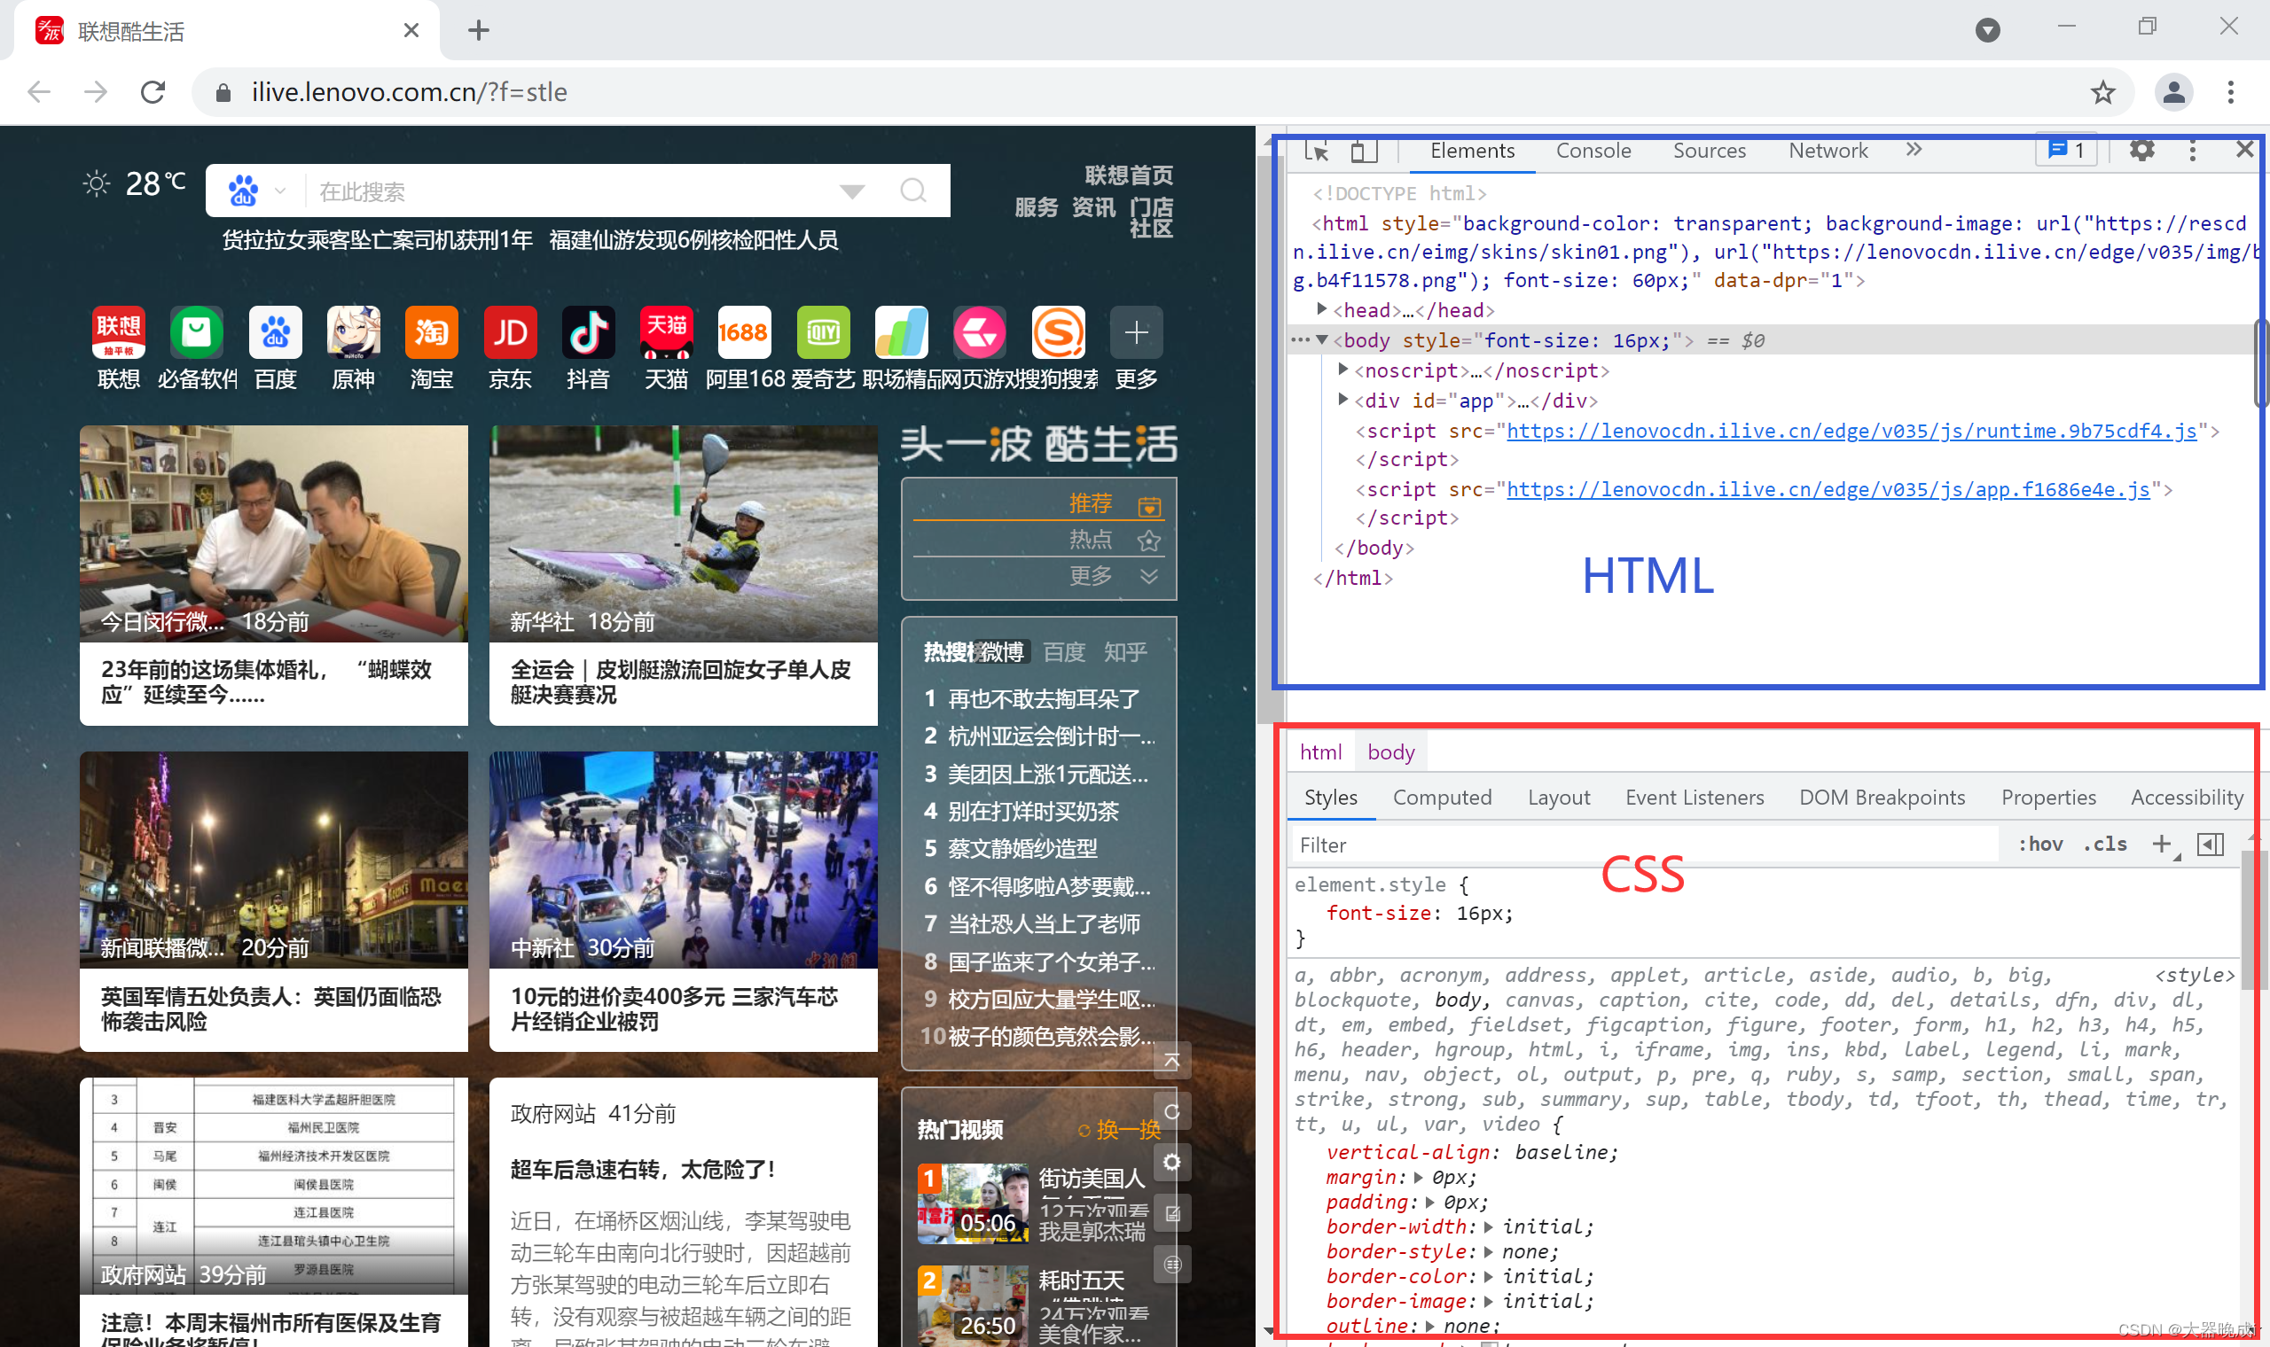Open the DOM Breakpoints tab
The width and height of the screenshot is (2270, 1347).
(1882, 797)
